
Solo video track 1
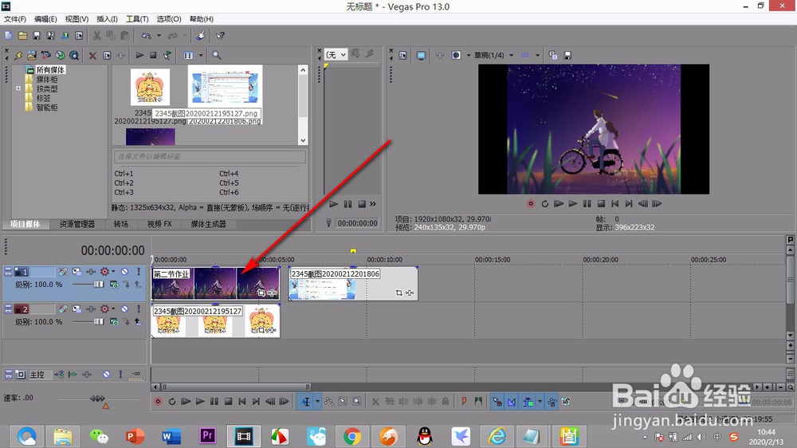click(138, 272)
